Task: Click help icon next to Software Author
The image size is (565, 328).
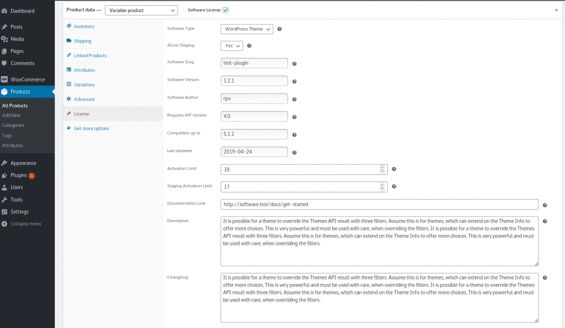Action: point(295,99)
